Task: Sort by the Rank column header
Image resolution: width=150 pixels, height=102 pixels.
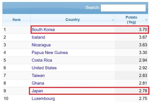Action: click(x=16, y=20)
